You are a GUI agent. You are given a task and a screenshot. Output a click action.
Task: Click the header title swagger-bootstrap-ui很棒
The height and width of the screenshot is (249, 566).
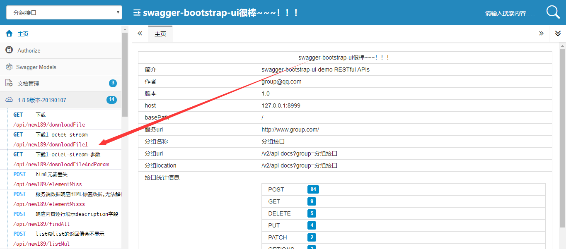pos(221,12)
